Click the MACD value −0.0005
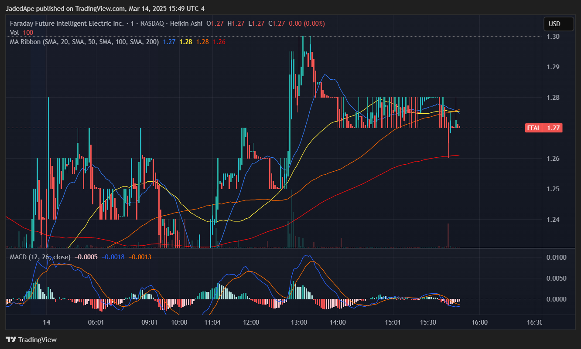The height and width of the screenshot is (349, 581). pyautogui.click(x=85, y=257)
